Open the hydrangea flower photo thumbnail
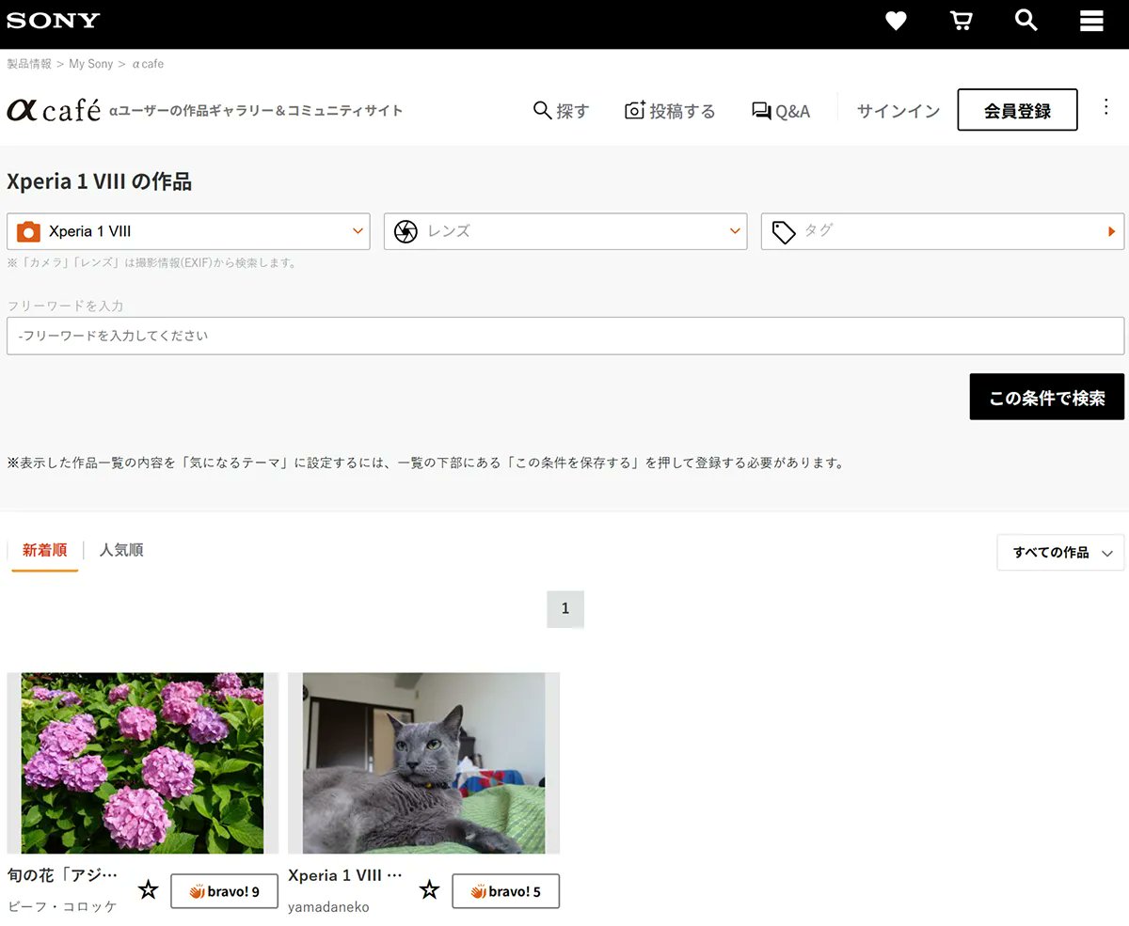 (x=143, y=762)
